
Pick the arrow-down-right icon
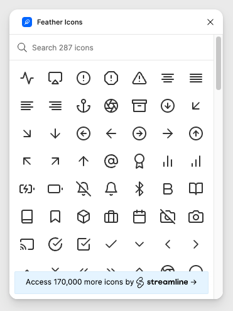click(27, 133)
